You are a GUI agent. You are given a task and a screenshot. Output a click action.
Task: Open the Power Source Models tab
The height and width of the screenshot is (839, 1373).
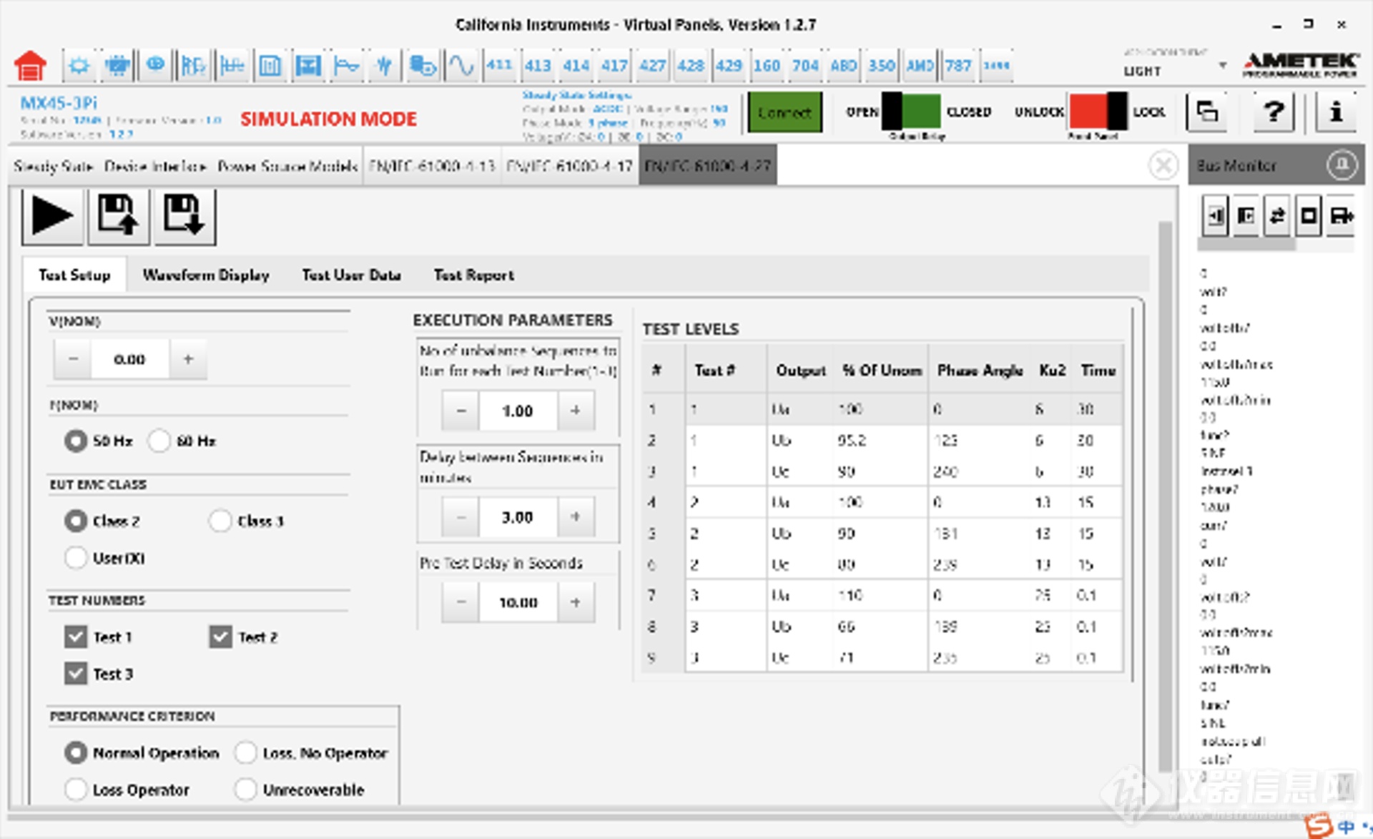point(287,166)
